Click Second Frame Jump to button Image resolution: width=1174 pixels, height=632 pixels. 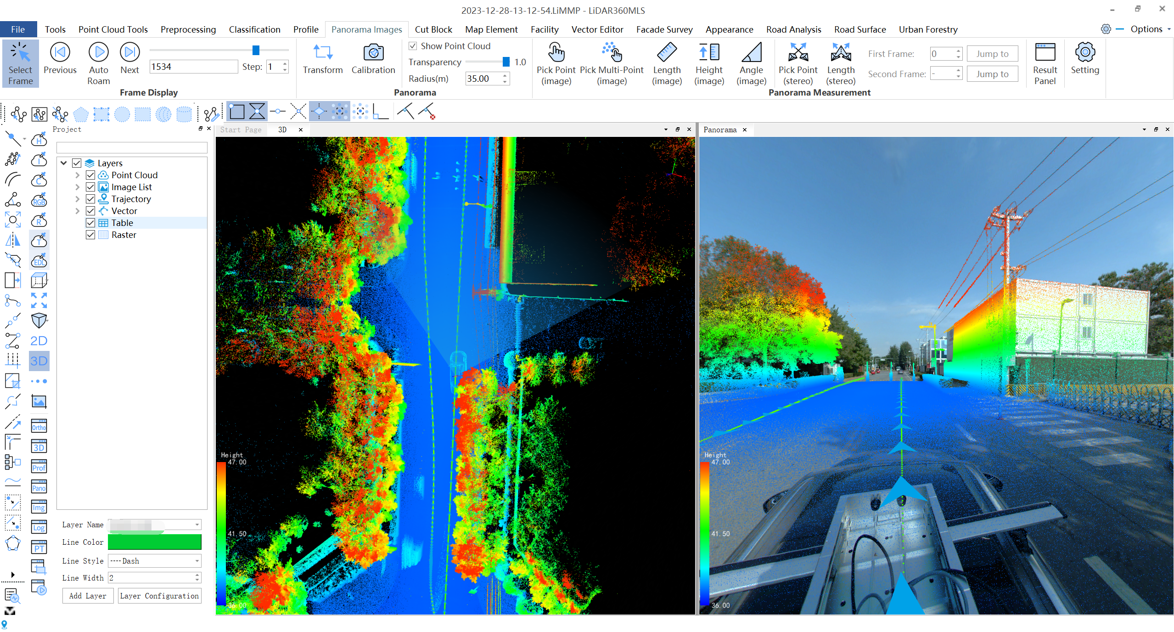[x=992, y=74]
